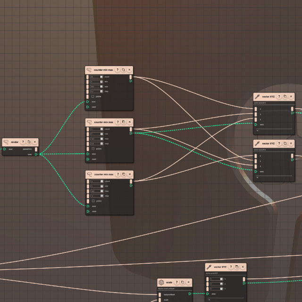Click the step field of the topmost counter
Viewport: 302px width, 302px height.
[96, 91]
